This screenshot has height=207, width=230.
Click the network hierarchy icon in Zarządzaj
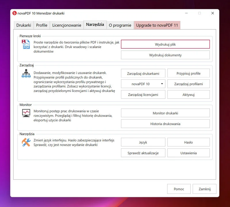click(x=26, y=74)
